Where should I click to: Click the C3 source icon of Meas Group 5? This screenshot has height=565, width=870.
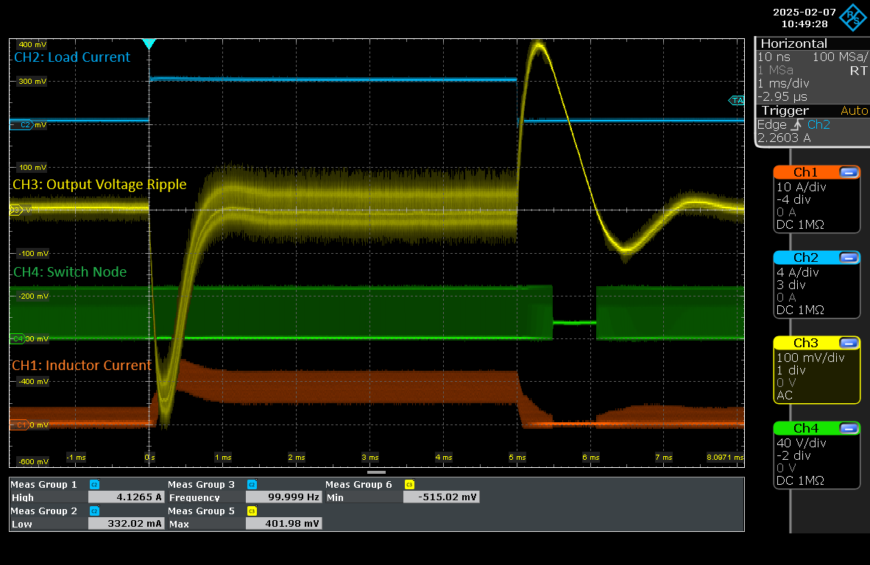252,511
